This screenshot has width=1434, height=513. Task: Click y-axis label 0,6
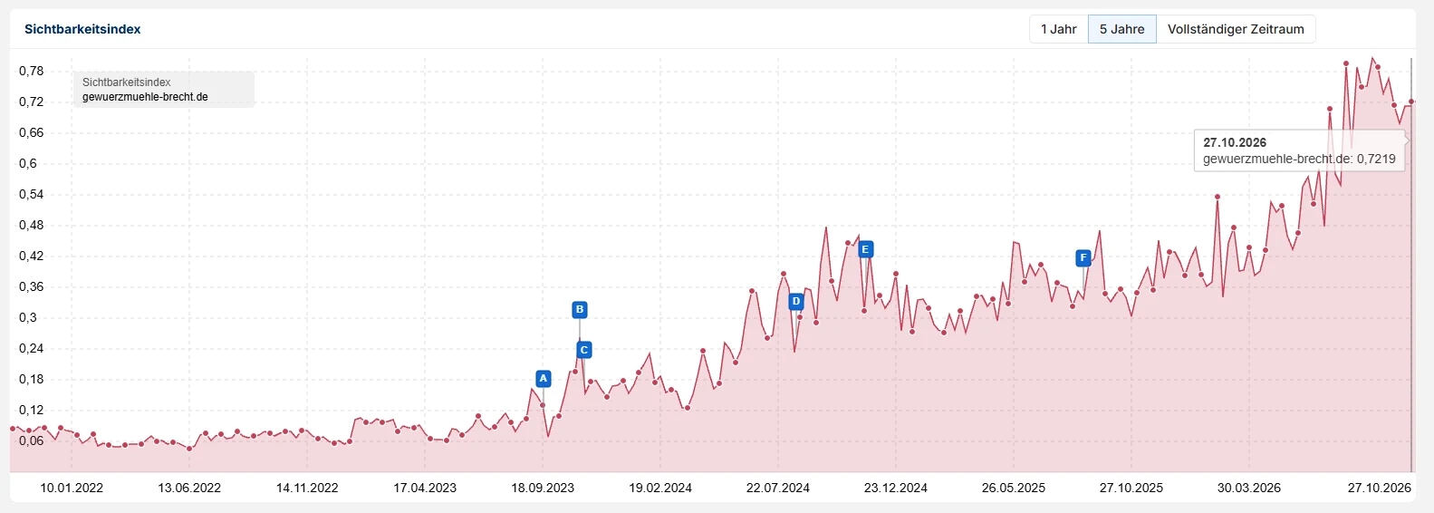click(28, 163)
